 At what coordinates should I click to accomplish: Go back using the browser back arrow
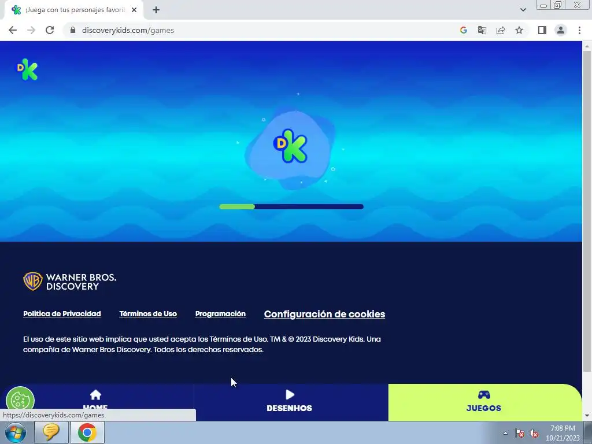[13, 30]
